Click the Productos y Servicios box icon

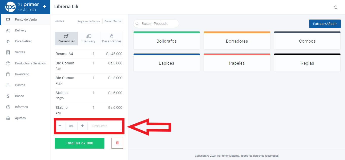click(8, 63)
